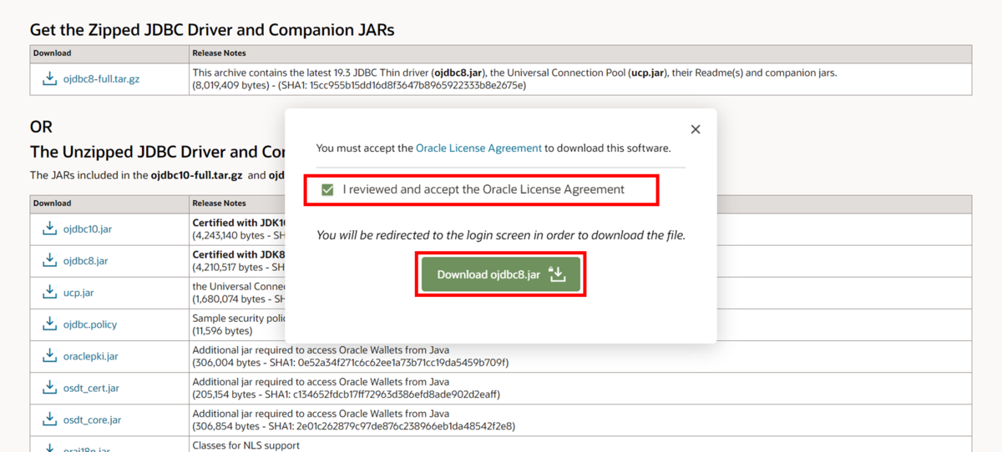Click download icon beside osdt_core.jar
The height and width of the screenshot is (452, 1002).
click(48, 419)
